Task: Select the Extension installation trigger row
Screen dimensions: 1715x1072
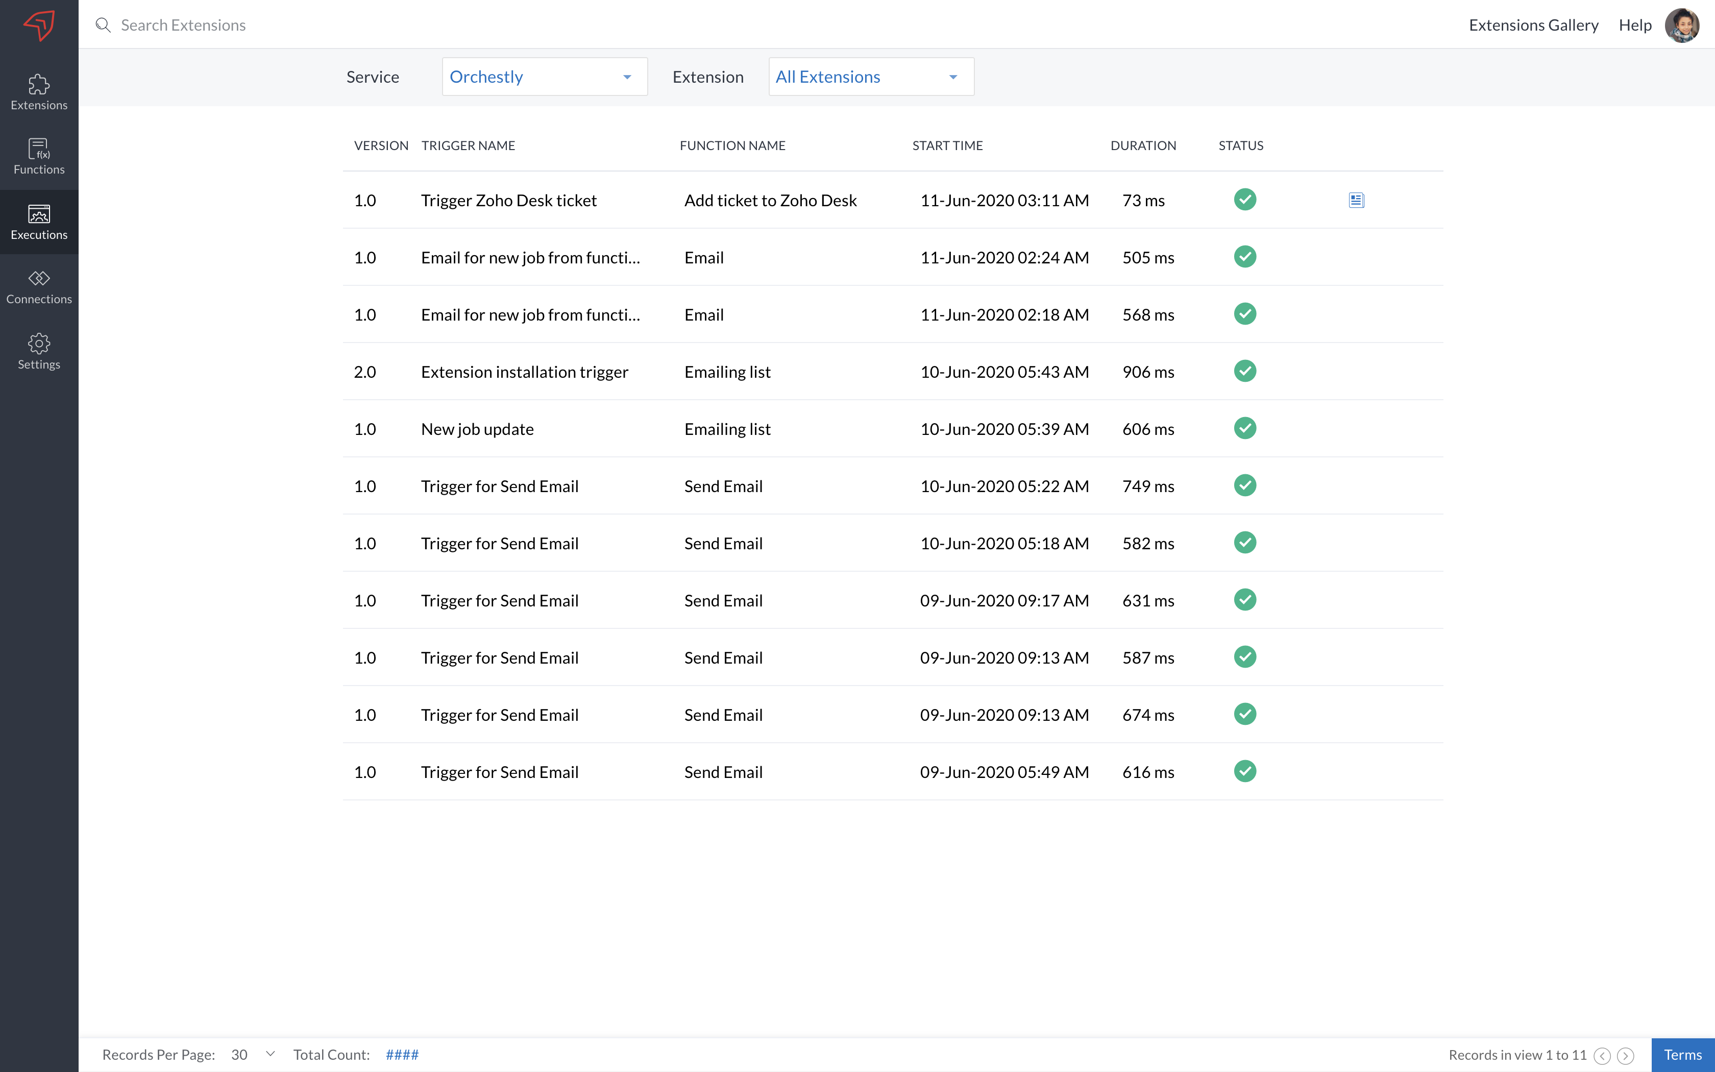Action: point(524,372)
